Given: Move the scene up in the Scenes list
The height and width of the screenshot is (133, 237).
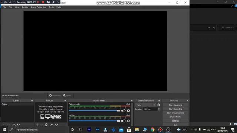Looking at the screenshot, I should 14,125.
